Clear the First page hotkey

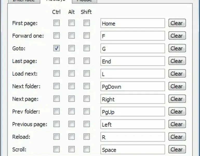pos(177,23)
